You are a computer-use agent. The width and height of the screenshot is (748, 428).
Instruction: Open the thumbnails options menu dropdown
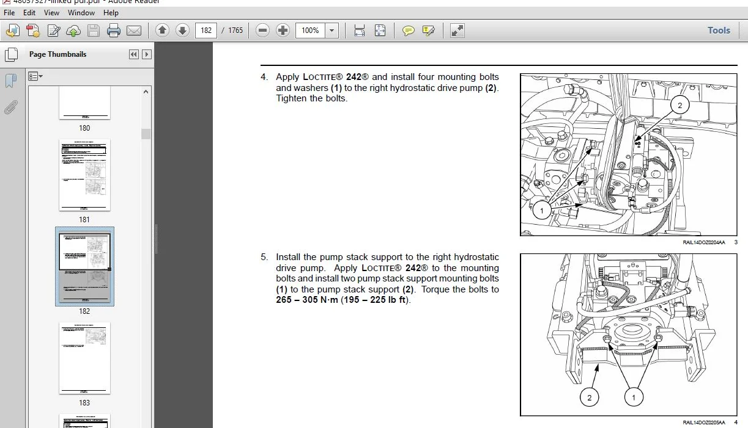click(x=35, y=76)
